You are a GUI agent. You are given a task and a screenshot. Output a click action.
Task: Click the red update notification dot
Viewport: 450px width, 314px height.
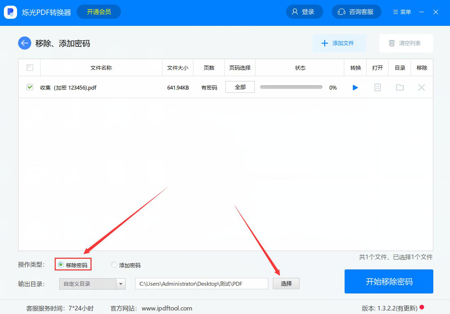pyautogui.click(x=422, y=307)
